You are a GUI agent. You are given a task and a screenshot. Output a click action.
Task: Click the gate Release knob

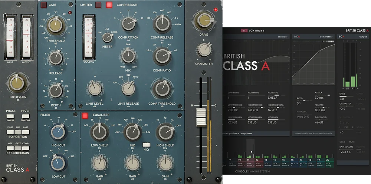pos(56,58)
